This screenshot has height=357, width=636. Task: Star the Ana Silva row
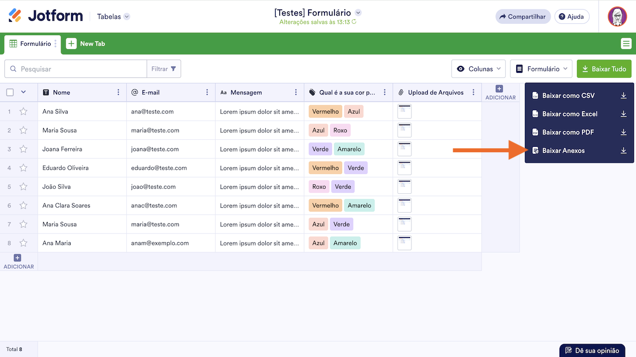pos(23,112)
